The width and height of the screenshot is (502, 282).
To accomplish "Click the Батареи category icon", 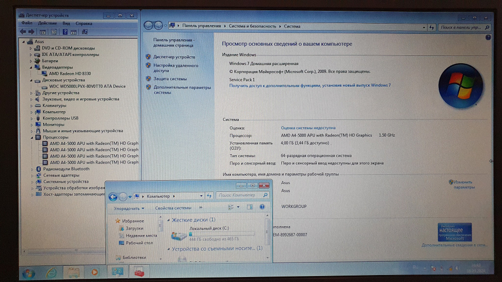I will click(37, 61).
